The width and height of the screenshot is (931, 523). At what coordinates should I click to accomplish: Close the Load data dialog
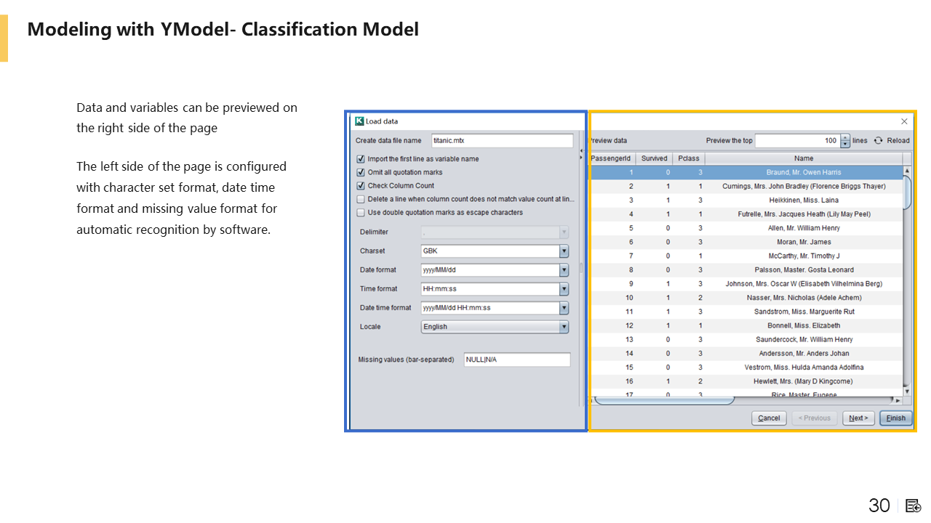click(x=904, y=121)
